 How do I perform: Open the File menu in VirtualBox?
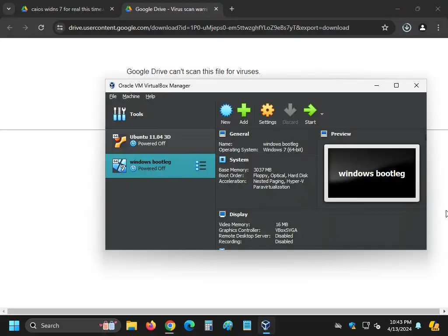113,96
